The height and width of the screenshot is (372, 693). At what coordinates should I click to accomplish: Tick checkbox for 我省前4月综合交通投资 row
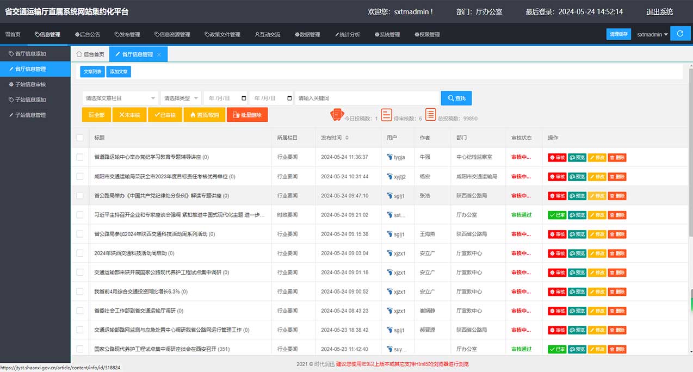click(80, 292)
